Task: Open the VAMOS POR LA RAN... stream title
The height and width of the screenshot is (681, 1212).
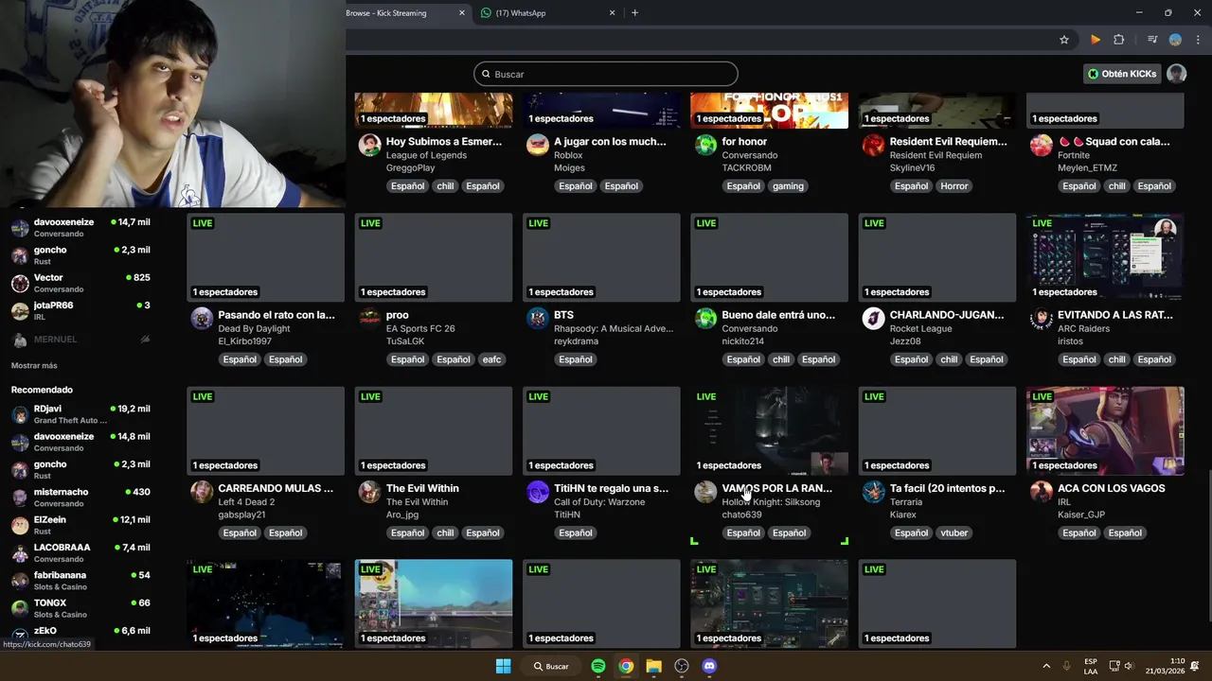Action: click(777, 488)
